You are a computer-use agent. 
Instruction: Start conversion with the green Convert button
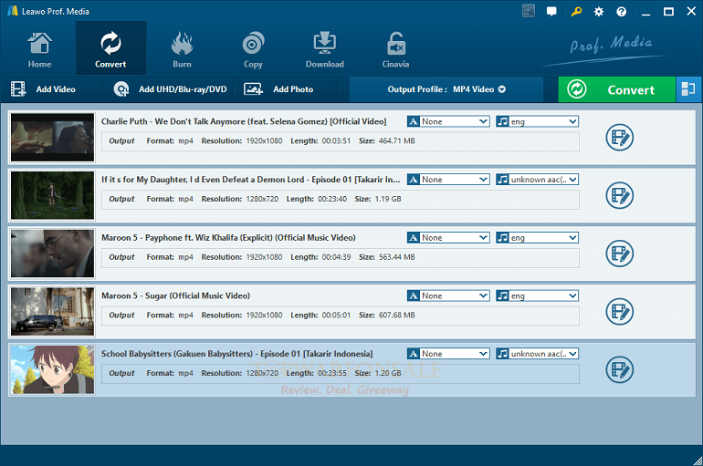point(617,89)
